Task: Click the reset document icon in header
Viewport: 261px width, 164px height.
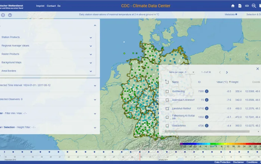Action: pyautogui.click(x=240, y=6)
